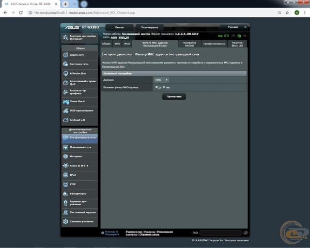
Task: Open Adaptive QoS service icon
Action: 66,83
